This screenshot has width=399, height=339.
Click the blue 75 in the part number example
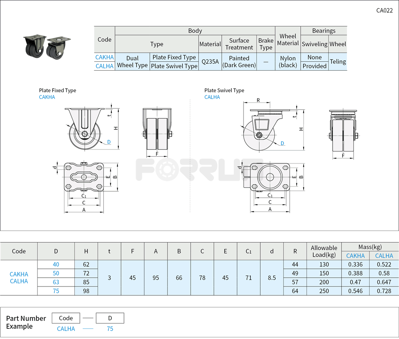point(110,329)
